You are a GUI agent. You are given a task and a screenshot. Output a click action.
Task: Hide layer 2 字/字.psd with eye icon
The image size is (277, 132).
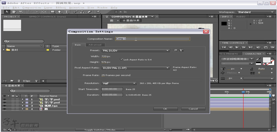coord(4,103)
